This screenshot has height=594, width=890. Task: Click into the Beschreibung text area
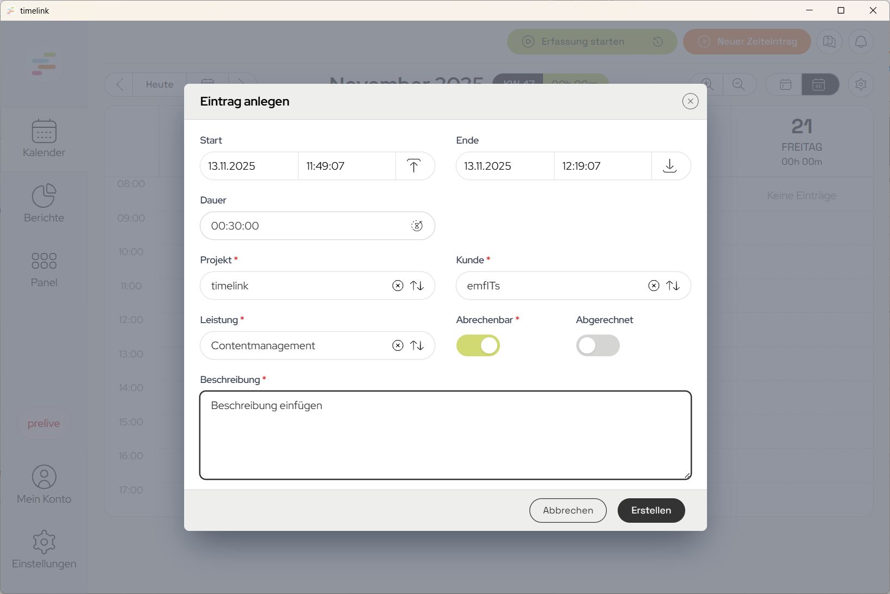click(445, 435)
